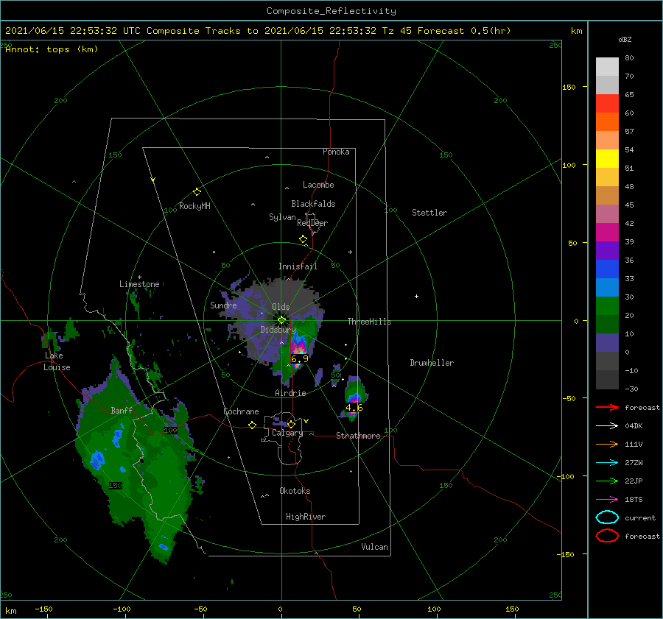
Task: Select the Sylvan label
Action: pyautogui.click(x=282, y=217)
